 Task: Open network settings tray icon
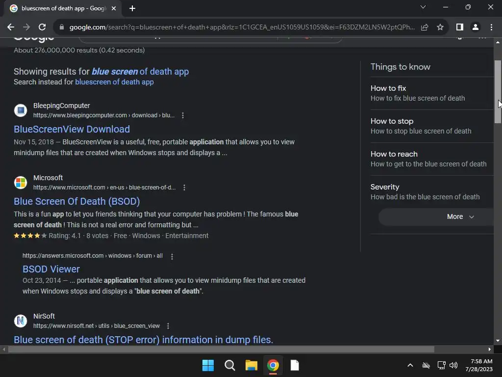[442, 365]
